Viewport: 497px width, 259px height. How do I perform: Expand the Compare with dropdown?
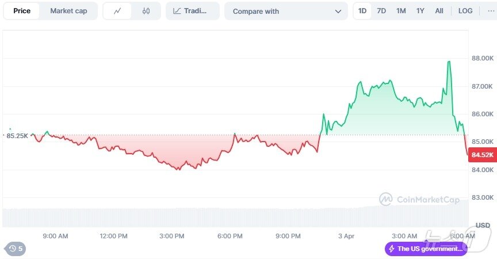coord(286,11)
